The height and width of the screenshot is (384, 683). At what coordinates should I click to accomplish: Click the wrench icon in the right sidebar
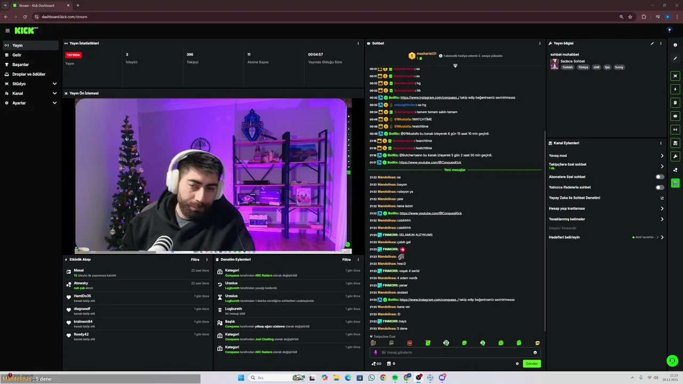pyautogui.click(x=675, y=156)
